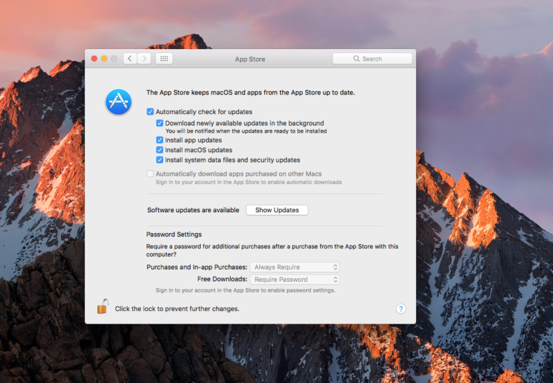Image resolution: width=553 pixels, height=383 pixels.
Task: Click the unlocked padlock icon
Action: point(102,306)
